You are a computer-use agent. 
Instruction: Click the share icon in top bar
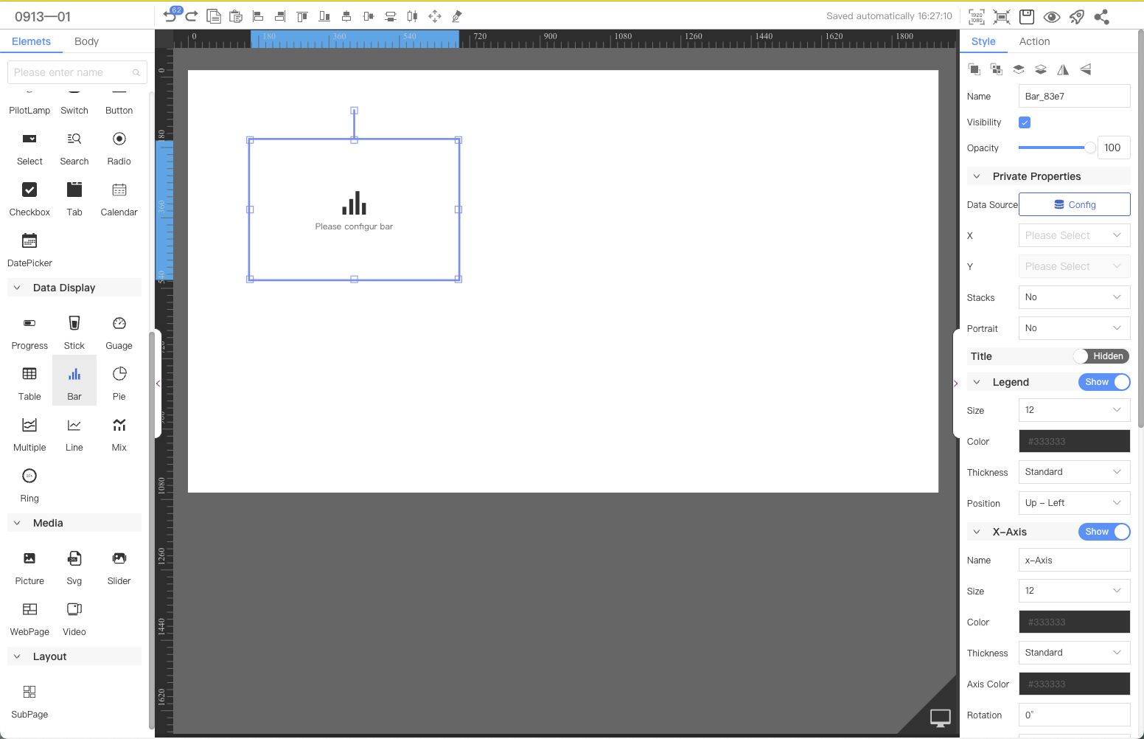[x=1102, y=17]
